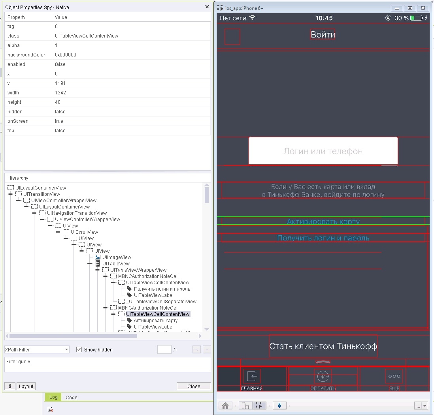This screenshot has height=415, width=434.
Task: Collapse the UITableView tree node
Action: 90,263
